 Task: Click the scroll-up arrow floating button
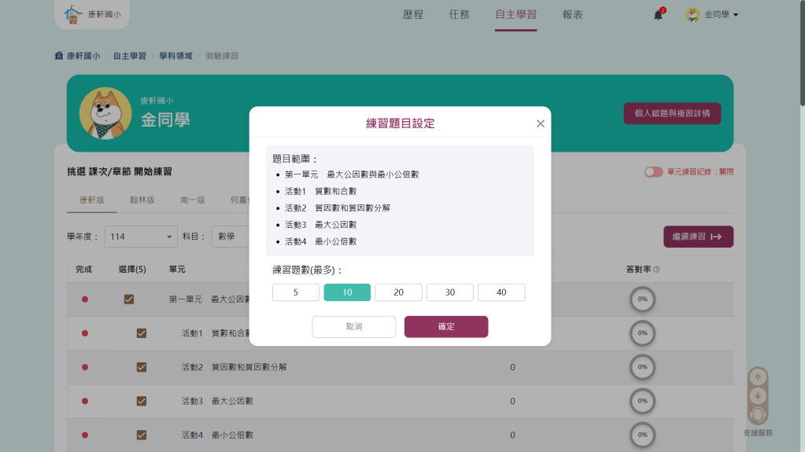(x=758, y=377)
